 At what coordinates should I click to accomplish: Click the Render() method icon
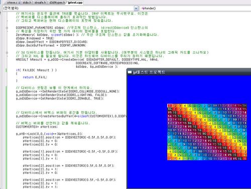(143, 8)
